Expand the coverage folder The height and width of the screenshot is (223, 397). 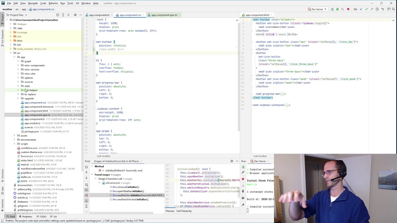click(x=11, y=32)
